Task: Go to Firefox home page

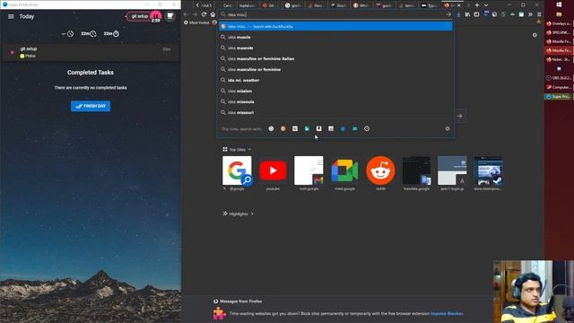Action: tap(213, 14)
